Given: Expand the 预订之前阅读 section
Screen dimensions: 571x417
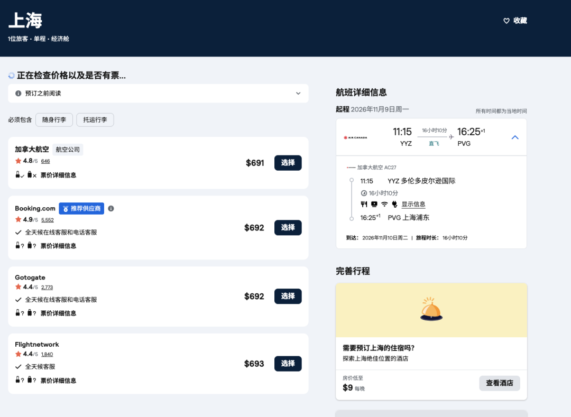Looking at the screenshot, I should [298, 94].
